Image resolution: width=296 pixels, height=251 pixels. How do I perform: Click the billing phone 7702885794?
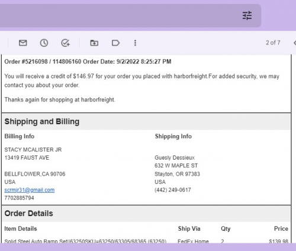pos(19,198)
